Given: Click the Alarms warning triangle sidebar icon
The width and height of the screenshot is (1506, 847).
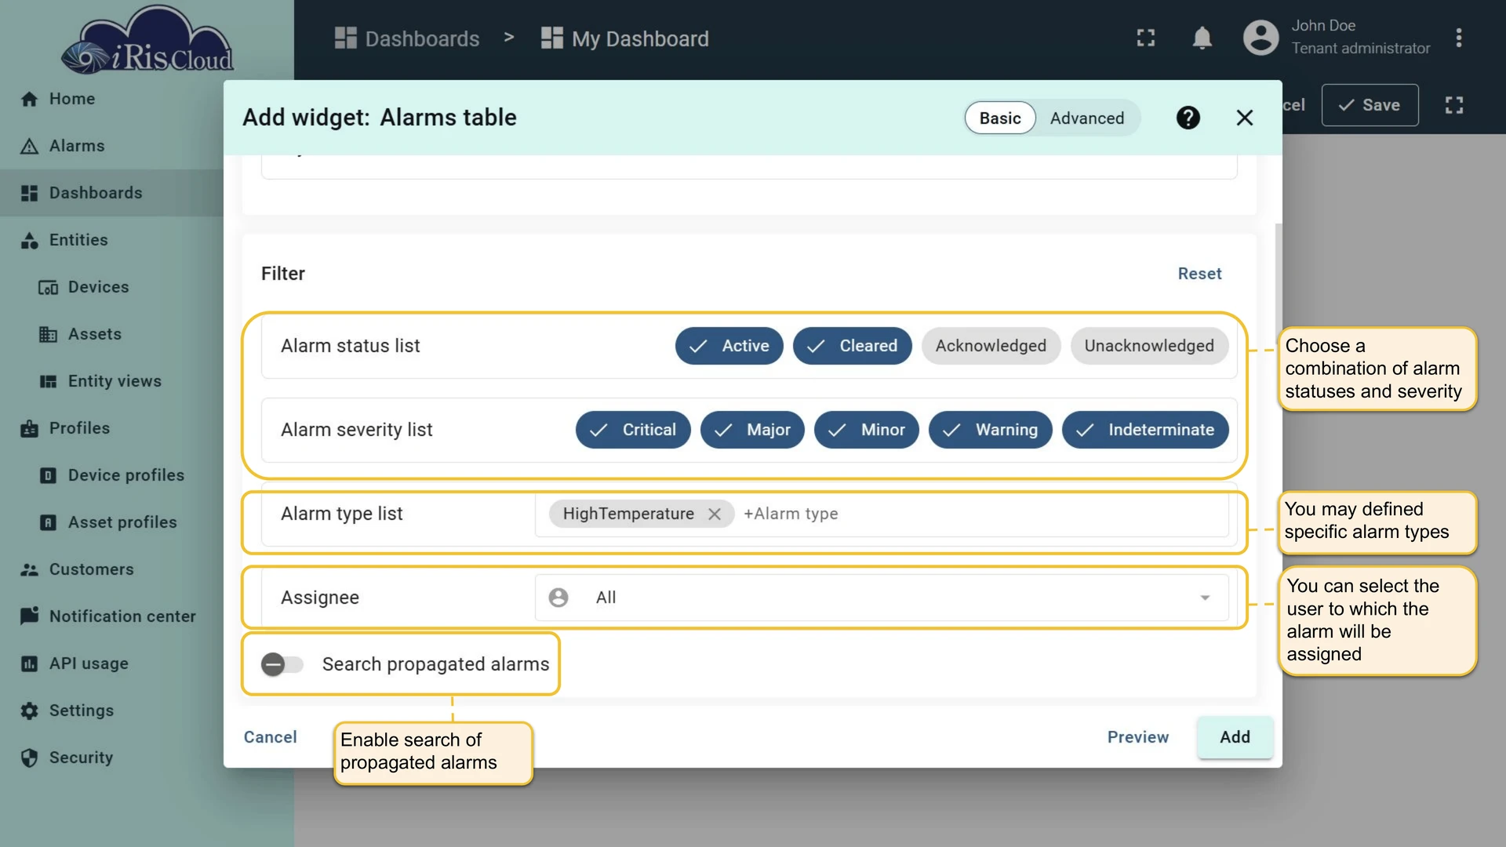Looking at the screenshot, I should point(29,146).
